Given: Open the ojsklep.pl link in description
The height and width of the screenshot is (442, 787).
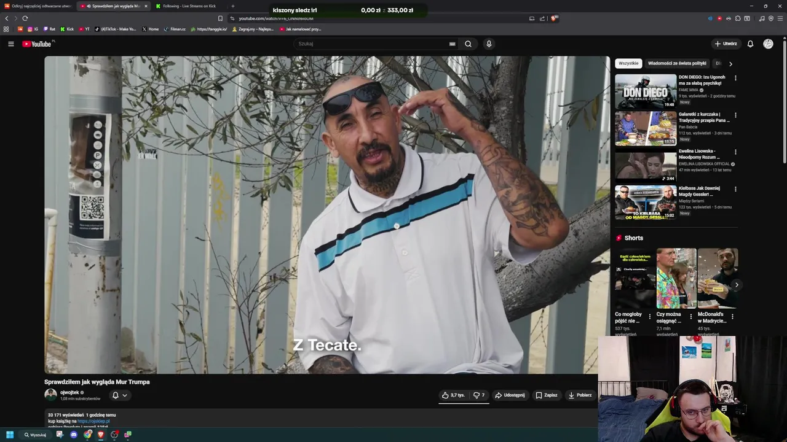Looking at the screenshot, I should pyautogui.click(x=93, y=421).
